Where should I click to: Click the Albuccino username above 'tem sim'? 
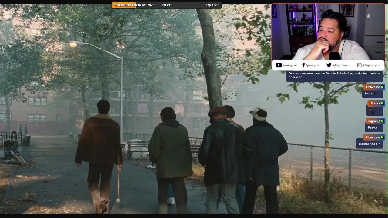coord(372,87)
